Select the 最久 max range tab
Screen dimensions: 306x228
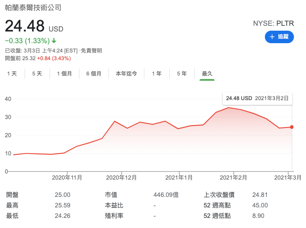207,74
